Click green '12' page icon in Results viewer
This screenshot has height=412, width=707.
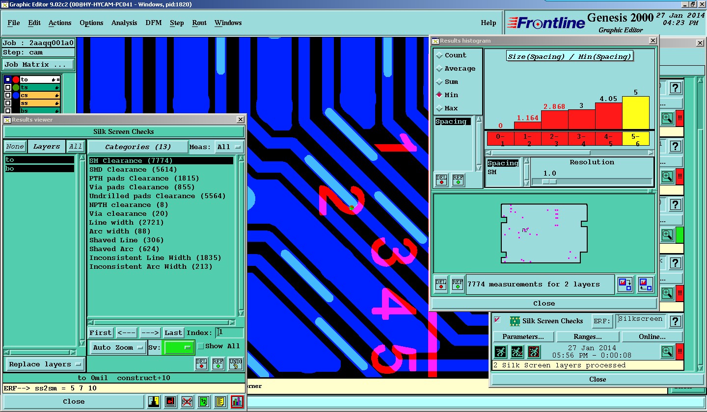pyautogui.click(x=204, y=402)
